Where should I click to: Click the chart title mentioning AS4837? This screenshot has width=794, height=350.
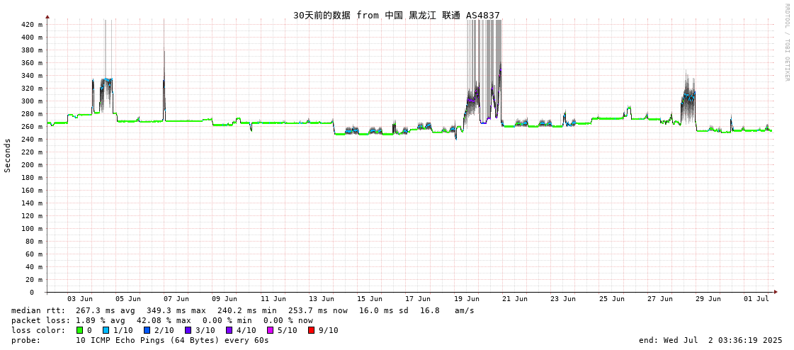[x=397, y=15]
